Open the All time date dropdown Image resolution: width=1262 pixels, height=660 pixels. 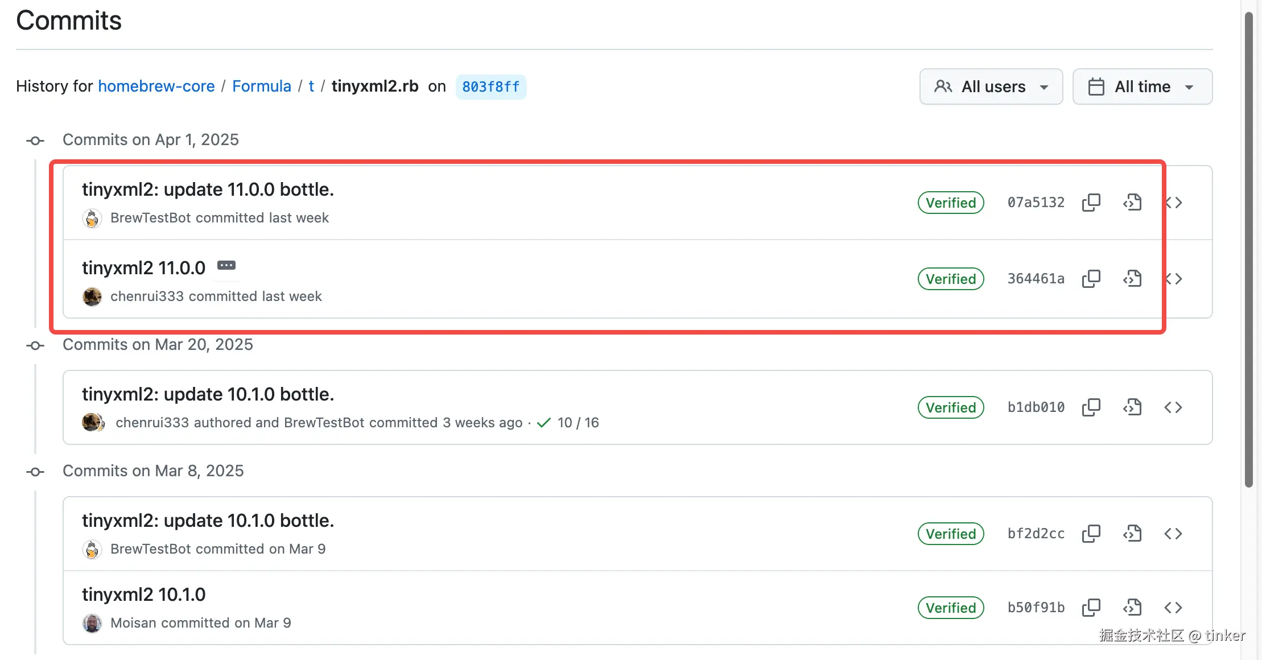point(1142,86)
